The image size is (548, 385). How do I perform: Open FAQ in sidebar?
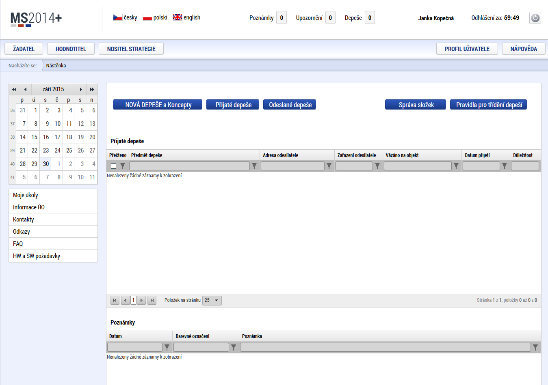(x=53, y=244)
